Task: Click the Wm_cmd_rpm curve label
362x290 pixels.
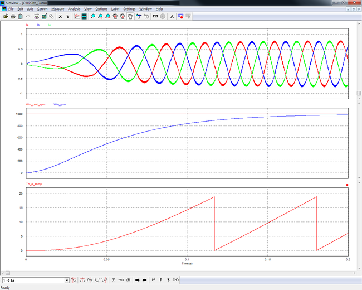Action: (36, 104)
